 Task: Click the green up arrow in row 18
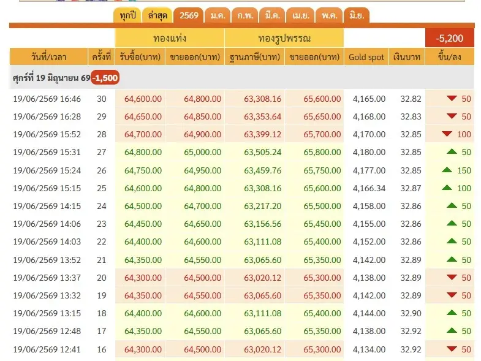(452, 313)
